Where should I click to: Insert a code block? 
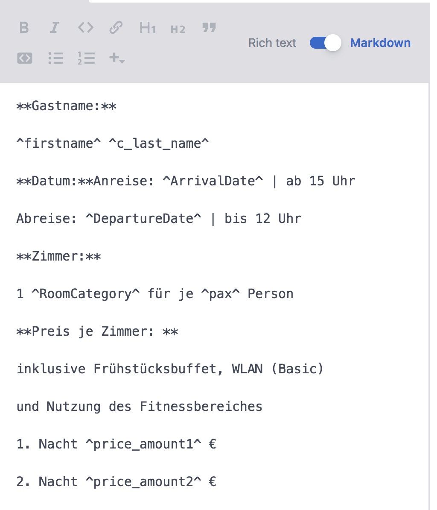tap(25, 58)
